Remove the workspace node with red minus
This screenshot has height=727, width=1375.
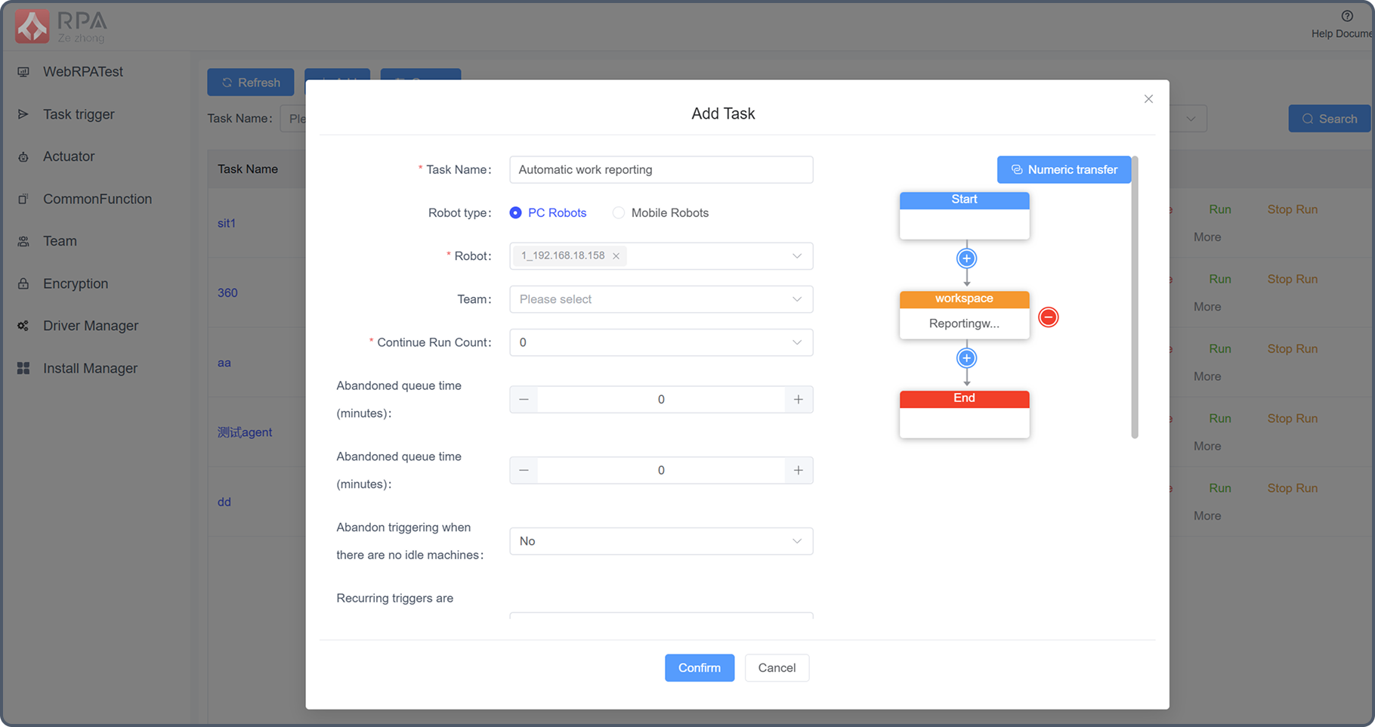[x=1049, y=317]
